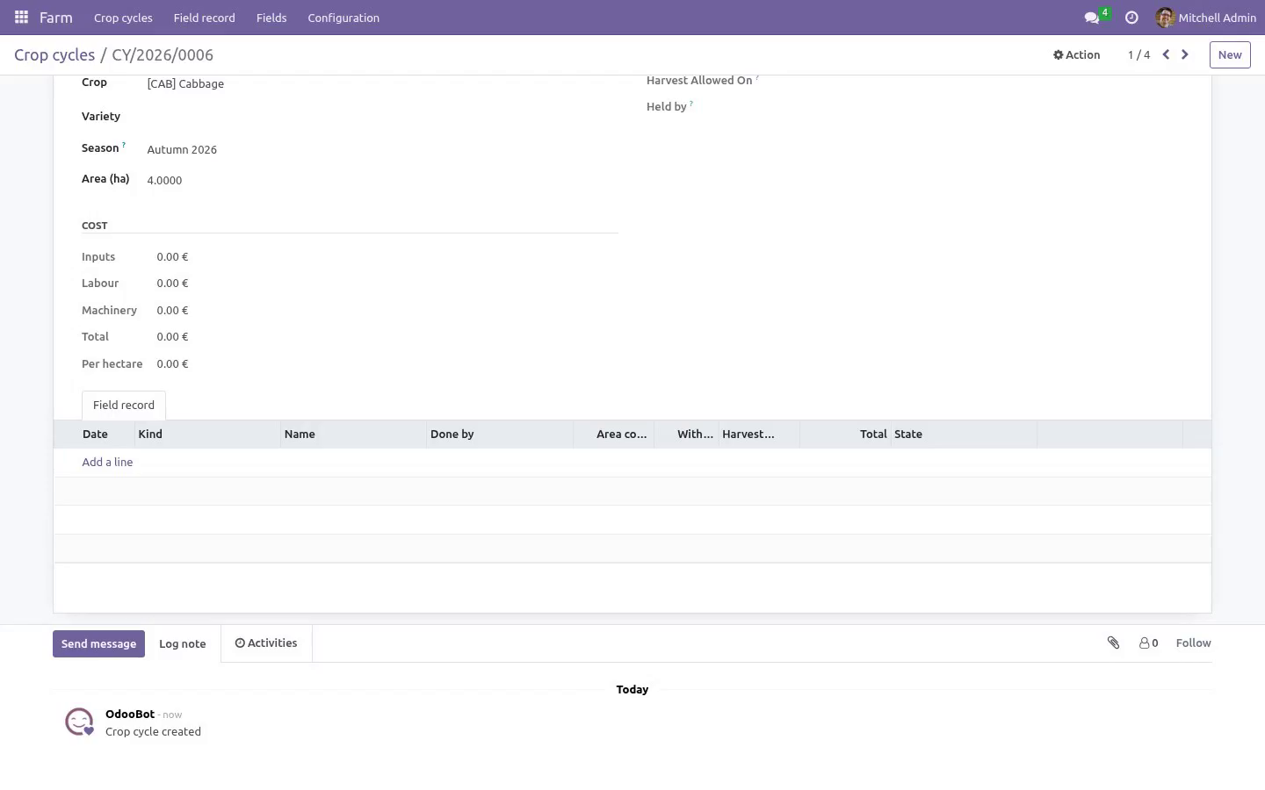Click the Mitchell Admin user name

1217,18
